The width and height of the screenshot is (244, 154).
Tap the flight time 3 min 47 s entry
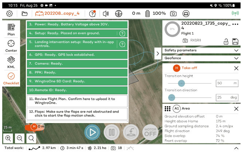(x=72, y=148)
